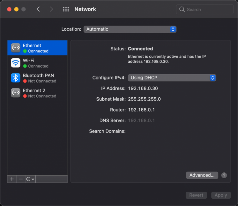Add a new network service with plus button
The width and height of the screenshot is (238, 206).
coord(12,179)
